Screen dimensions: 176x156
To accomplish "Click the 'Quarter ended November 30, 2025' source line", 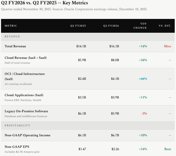I will click(74, 9).
